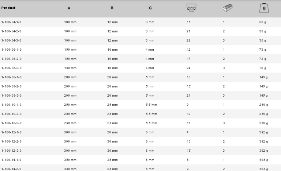281x171 pixels.
Task: Open product 1-100-10-2-0
Action: [x=14, y=114]
